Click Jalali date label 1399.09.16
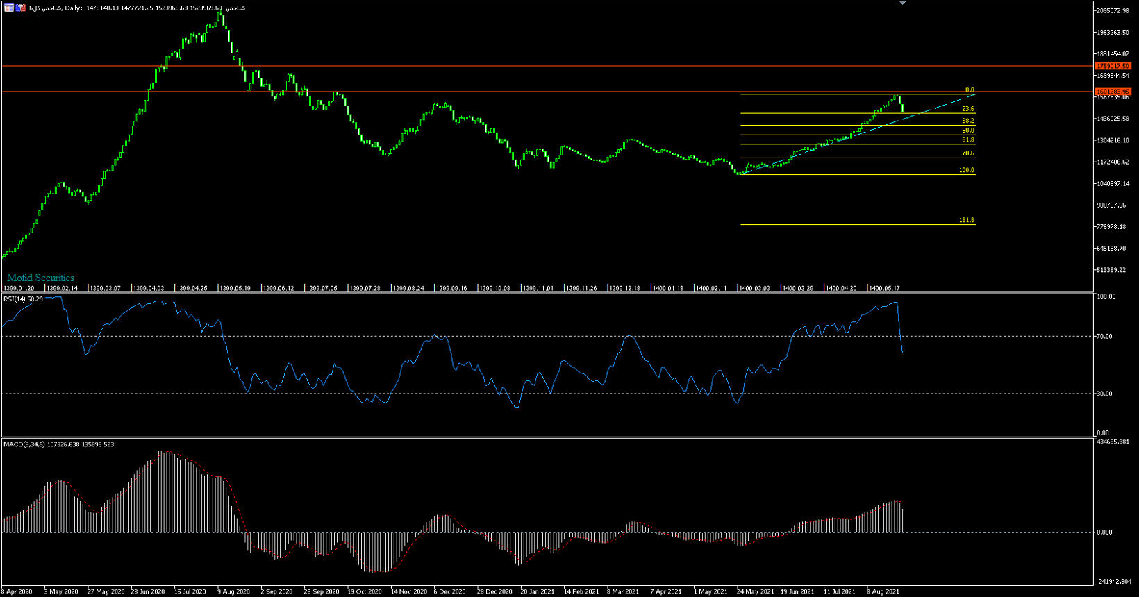1139x597 pixels. click(x=451, y=288)
